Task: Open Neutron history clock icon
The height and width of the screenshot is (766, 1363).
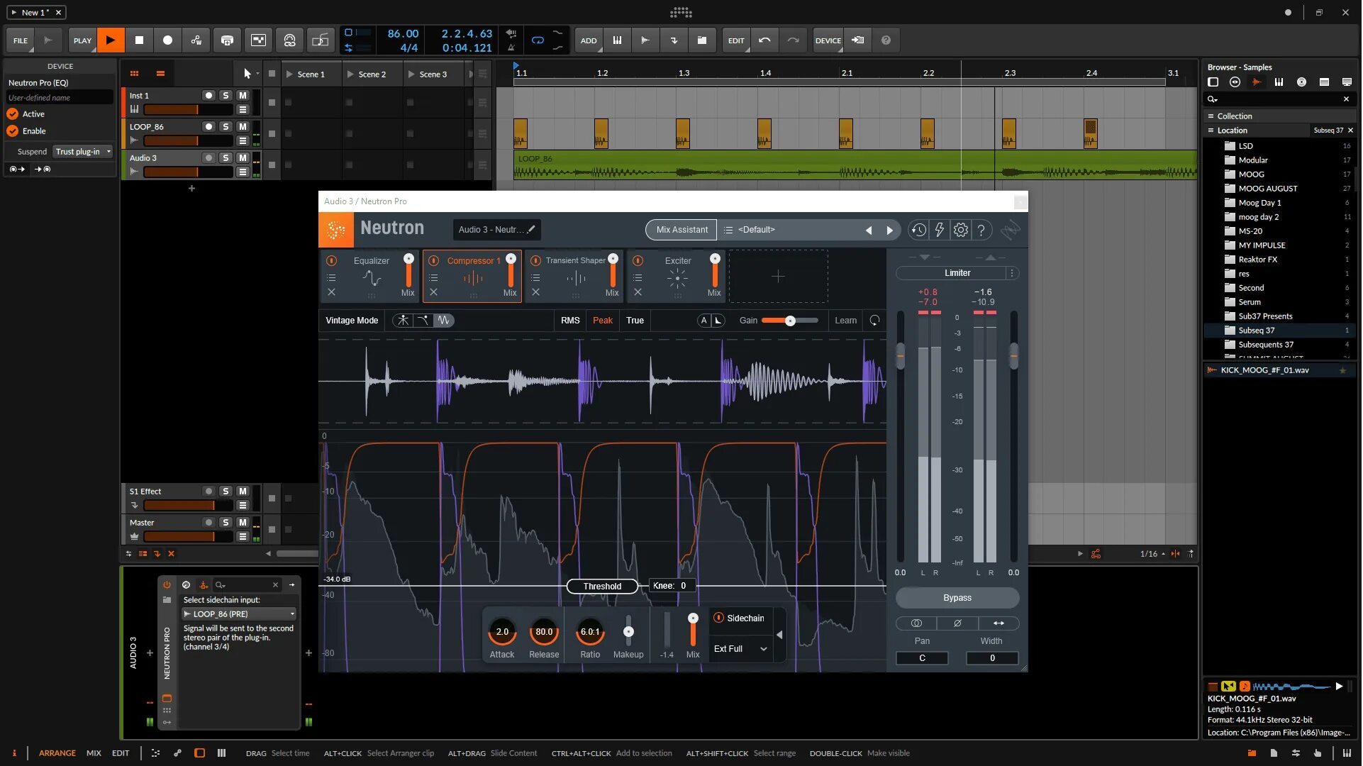Action: coord(918,230)
